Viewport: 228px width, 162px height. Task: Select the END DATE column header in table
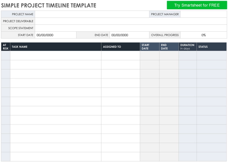click(x=169, y=47)
